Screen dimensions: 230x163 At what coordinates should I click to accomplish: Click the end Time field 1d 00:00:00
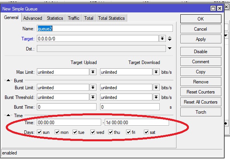click(137, 122)
